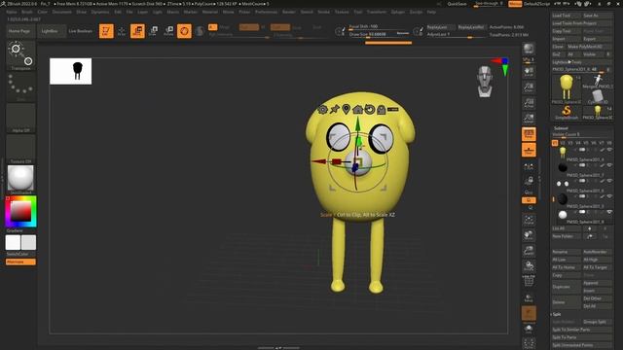Image resolution: width=623 pixels, height=350 pixels.
Task: Click the AAHalf icon
Action: coord(529,119)
